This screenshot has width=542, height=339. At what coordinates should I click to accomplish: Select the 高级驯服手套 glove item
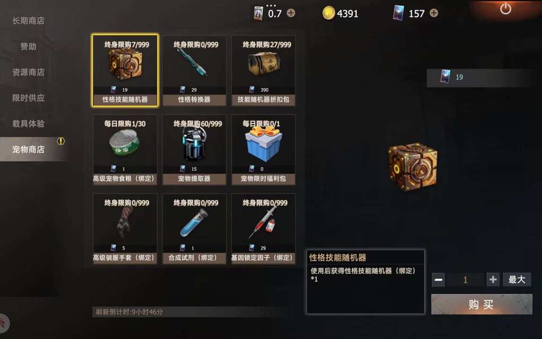click(x=125, y=229)
